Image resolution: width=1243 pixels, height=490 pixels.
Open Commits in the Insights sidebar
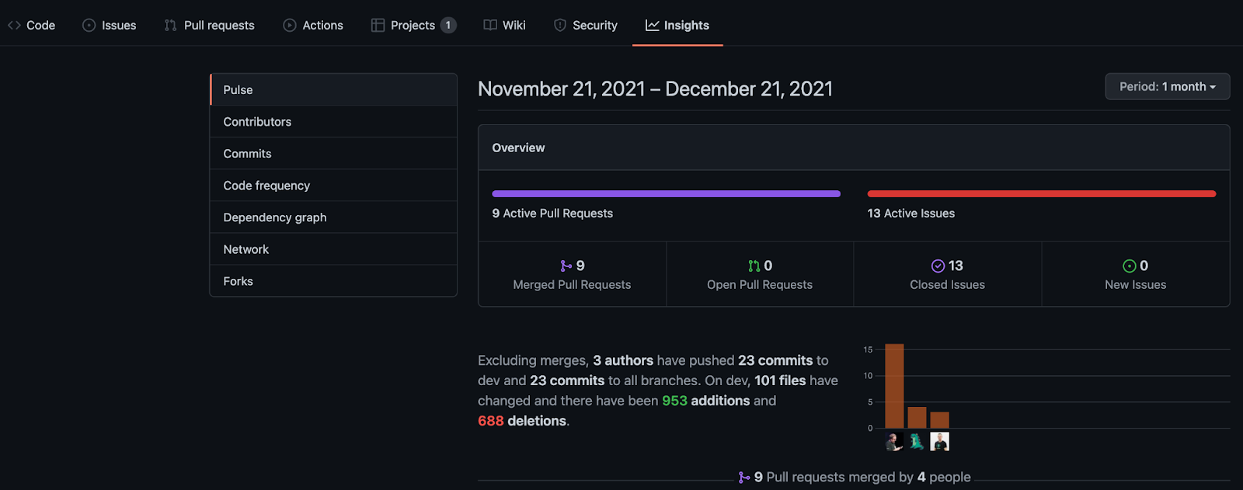click(247, 154)
